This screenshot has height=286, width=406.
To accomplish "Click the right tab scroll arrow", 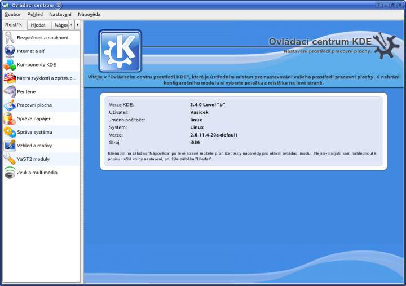I will click(77, 25).
